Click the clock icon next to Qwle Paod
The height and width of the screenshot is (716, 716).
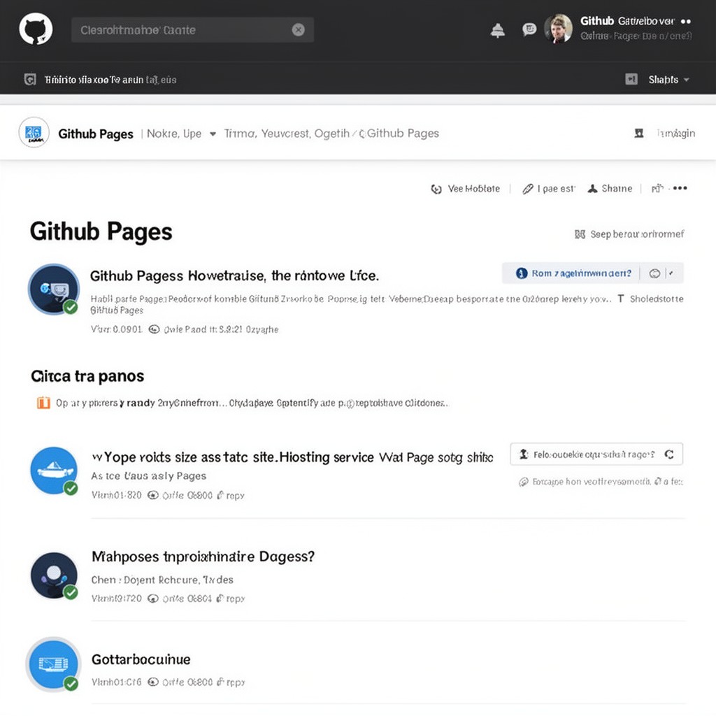click(155, 329)
